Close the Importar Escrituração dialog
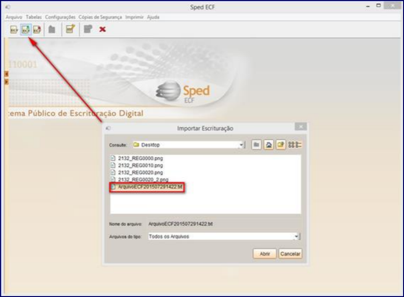 point(300,127)
